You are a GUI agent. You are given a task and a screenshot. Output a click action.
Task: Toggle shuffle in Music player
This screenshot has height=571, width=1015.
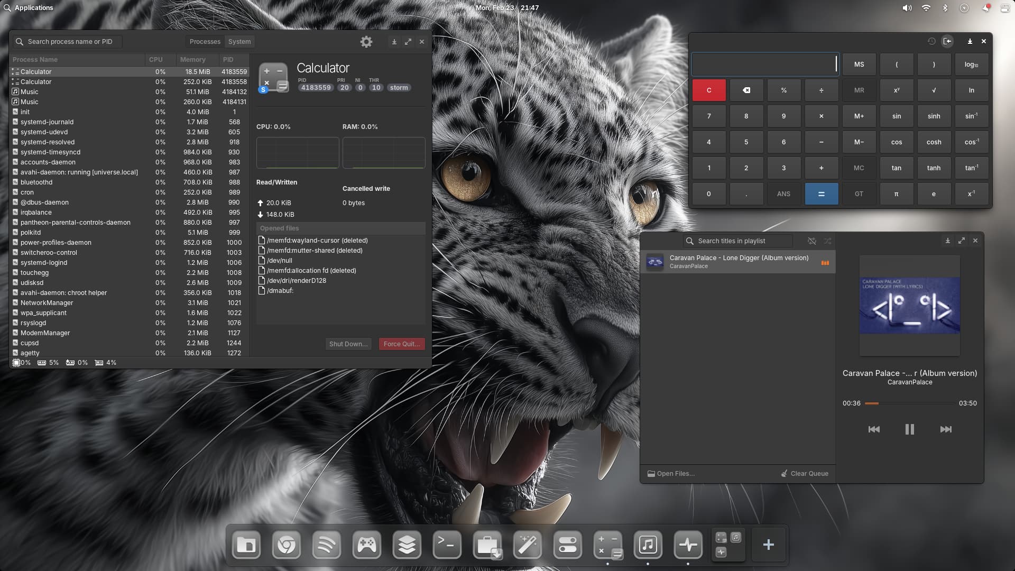tap(827, 241)
